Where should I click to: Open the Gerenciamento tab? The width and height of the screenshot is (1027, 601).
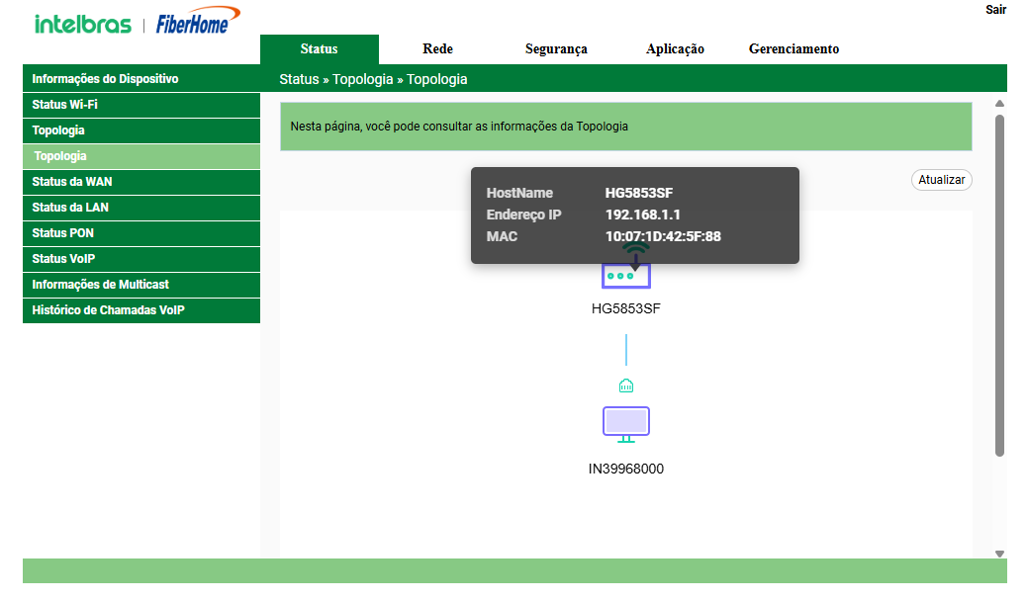coord(794,49)
